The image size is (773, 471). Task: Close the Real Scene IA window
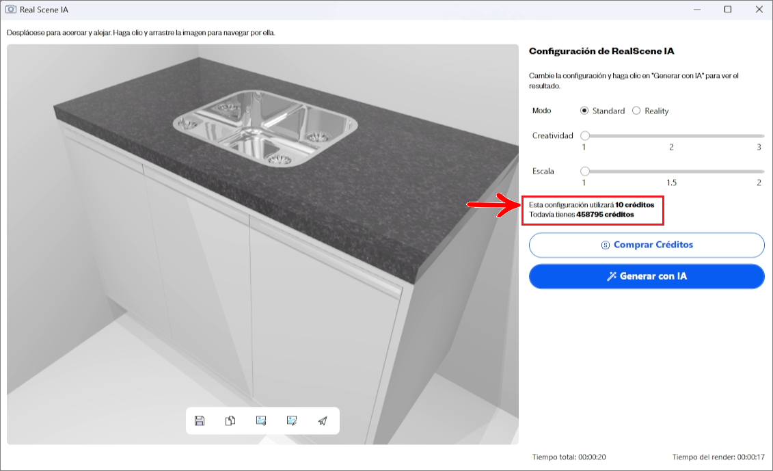point(759,10)
